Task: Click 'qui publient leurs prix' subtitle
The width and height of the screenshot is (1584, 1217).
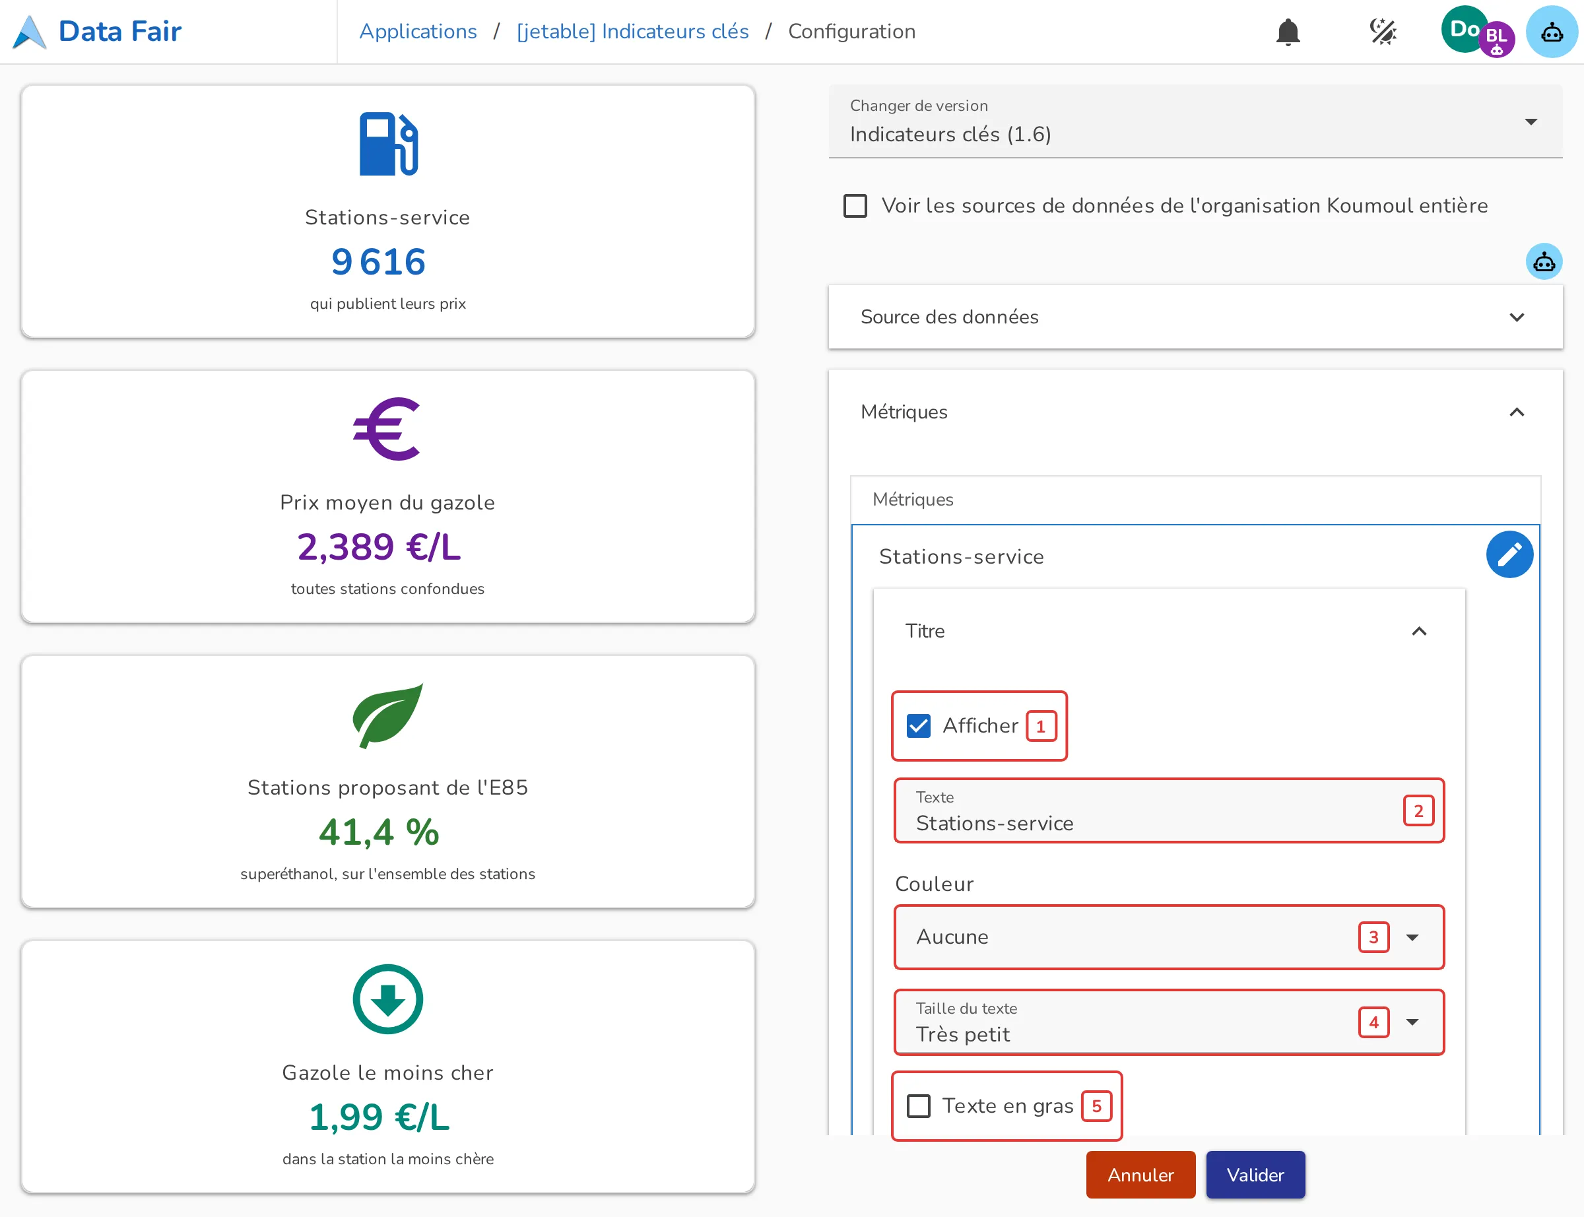Action: (387, 304)
